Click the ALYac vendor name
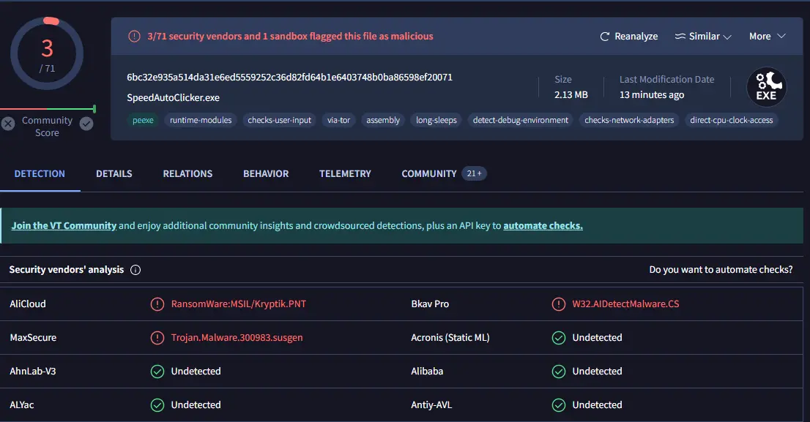 coord(22,405)
